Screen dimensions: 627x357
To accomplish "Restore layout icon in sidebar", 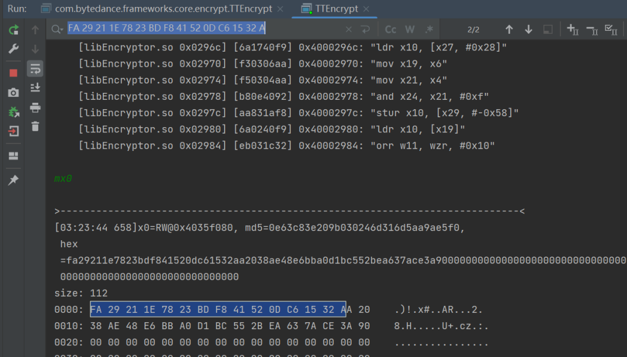I will (13, 156).
